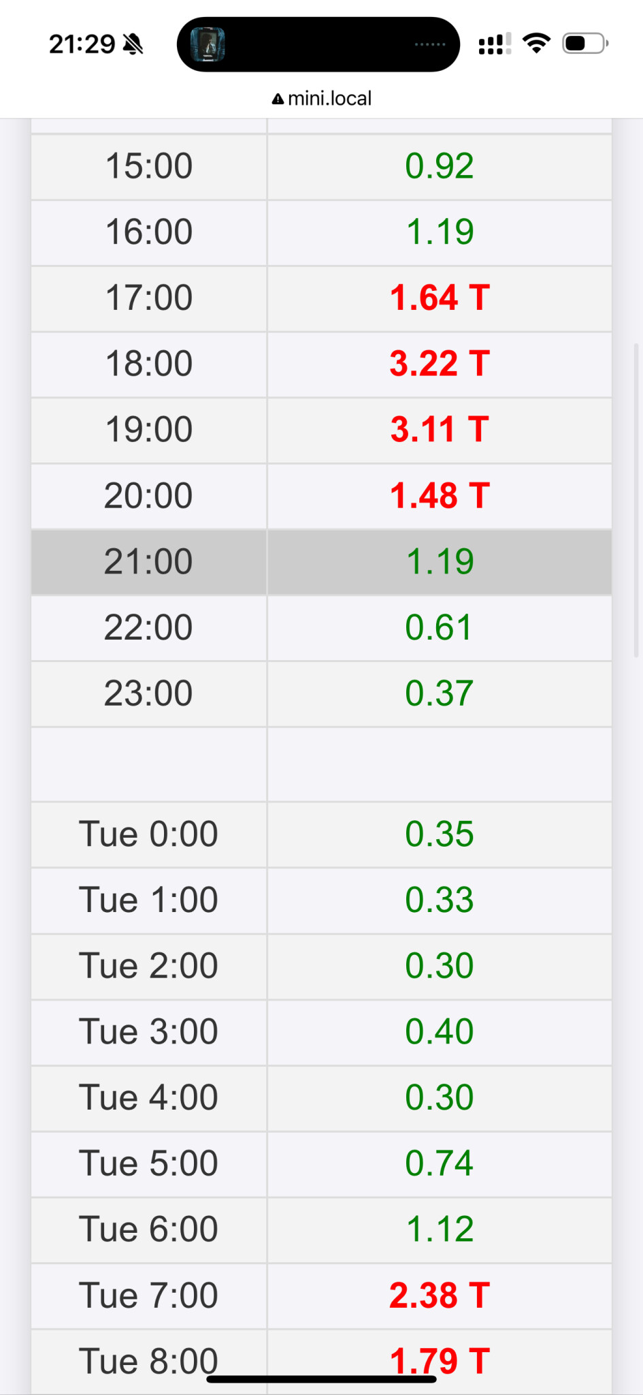Tap the silent mode bell icon
The image size is (643, 1395).
(133, 45)
